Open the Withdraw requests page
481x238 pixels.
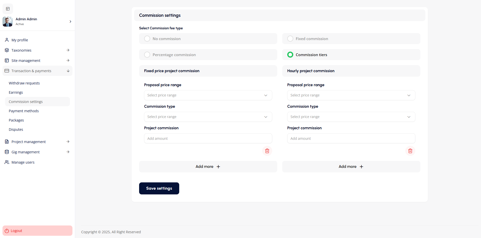tap(24, 83)
